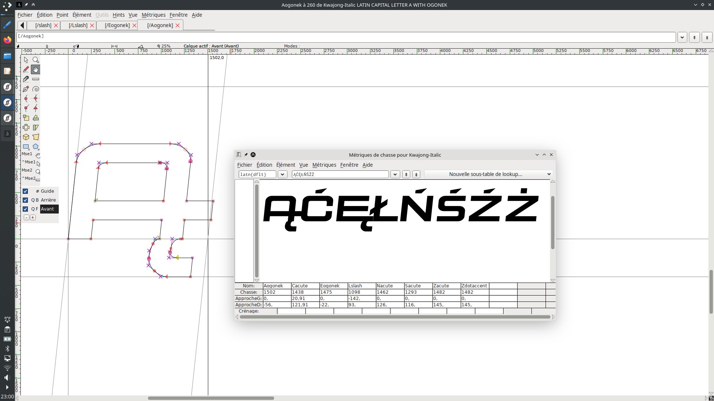Select the freehand pencil drawing tool
714x401 pixels.
point(26,69)
